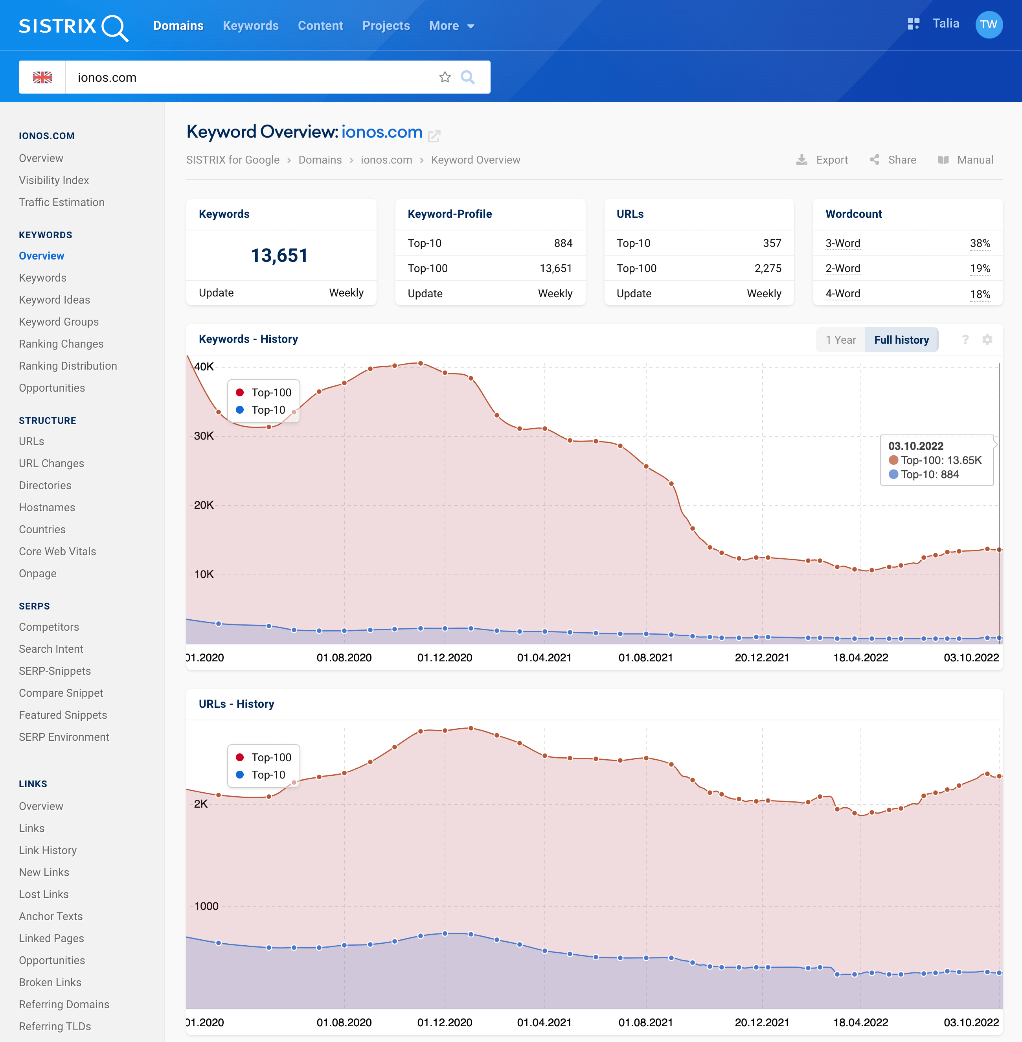
Task: Open the More navigation dropdown
Action: point(451,25)
